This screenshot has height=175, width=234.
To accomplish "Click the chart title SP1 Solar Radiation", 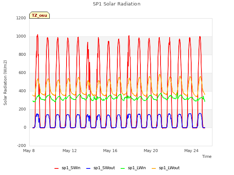I will (117, 4).
